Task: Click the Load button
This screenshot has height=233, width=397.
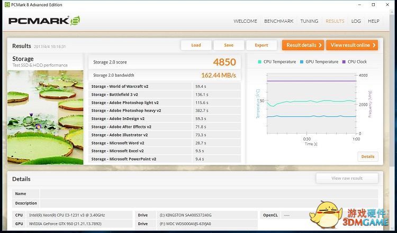Action: click(x=196, y=45)
